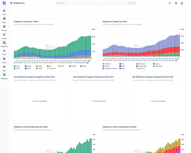
Task: Open the Chains sidebar icon
Action: click(4, 59)
